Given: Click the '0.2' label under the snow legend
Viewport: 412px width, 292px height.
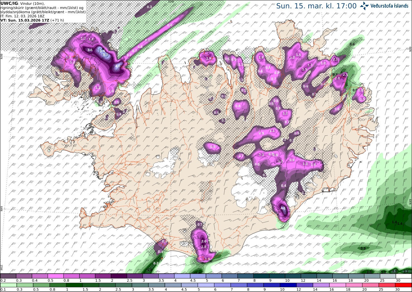Looking at the screenshot, I should [x=3, y=280].
